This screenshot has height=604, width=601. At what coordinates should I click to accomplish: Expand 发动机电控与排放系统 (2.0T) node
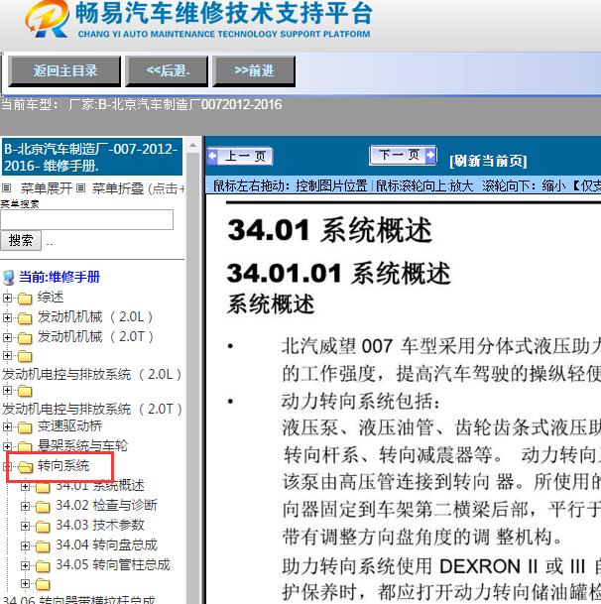click(x=7, y=390)
